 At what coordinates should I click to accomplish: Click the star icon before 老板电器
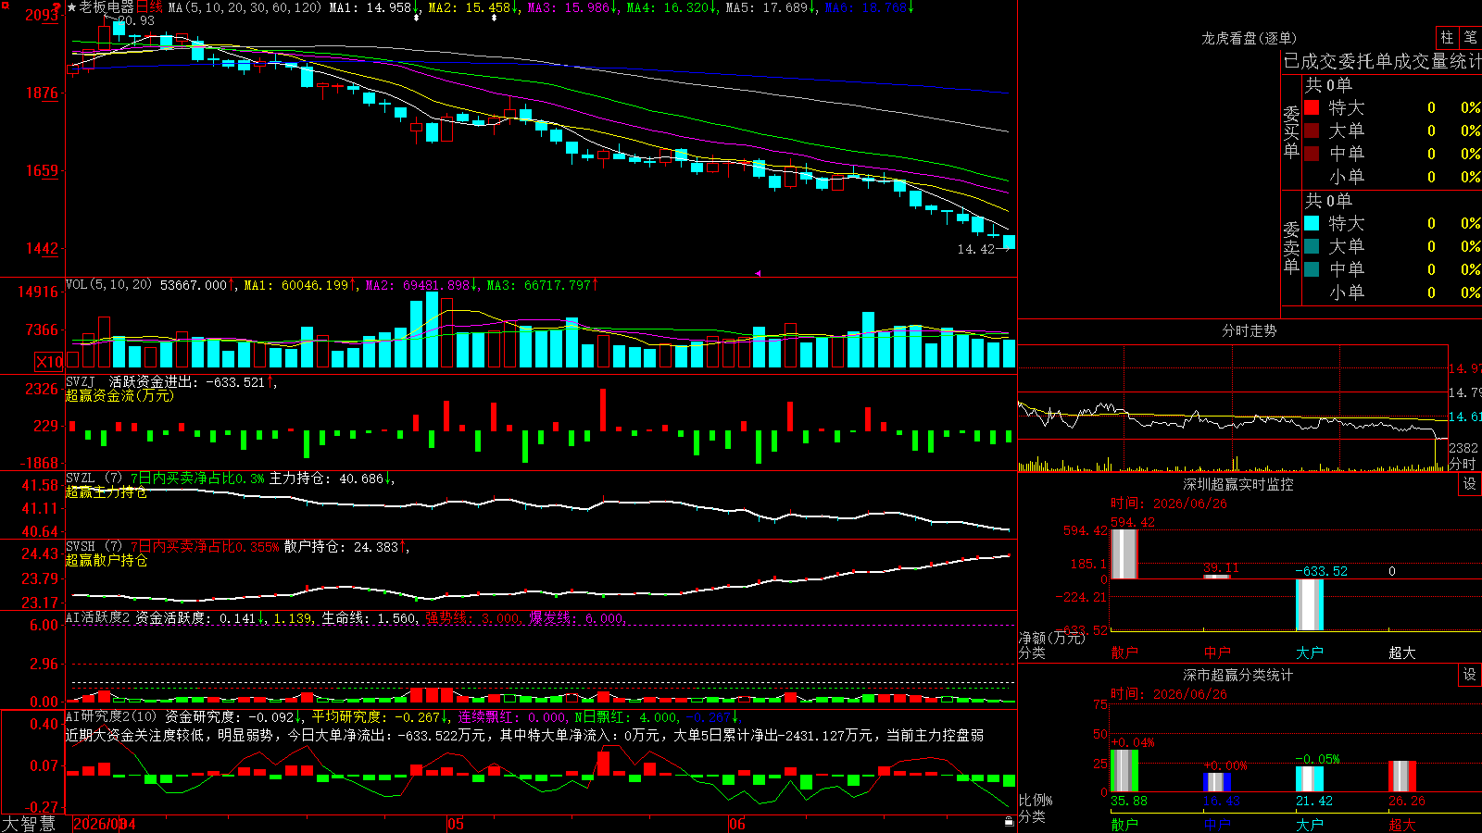(x=72, y=7)
